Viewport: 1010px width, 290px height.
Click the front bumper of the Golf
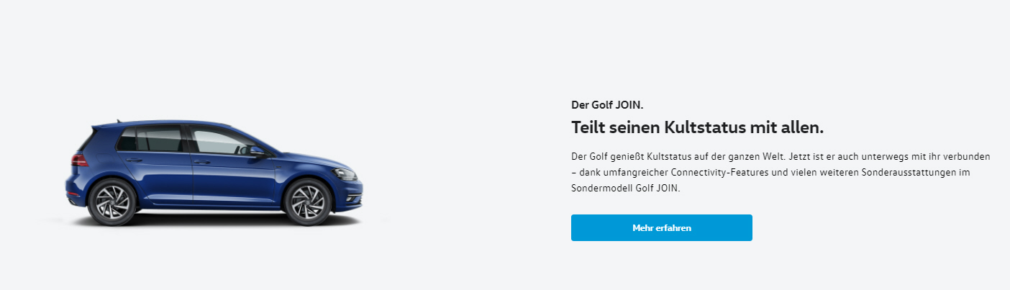[350, 196]
